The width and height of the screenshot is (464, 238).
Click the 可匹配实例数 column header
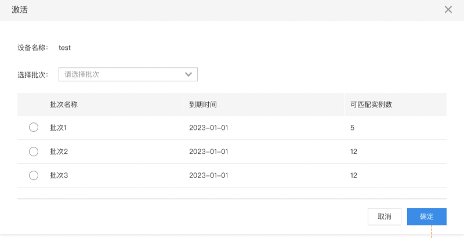click(x=371, y=104)
